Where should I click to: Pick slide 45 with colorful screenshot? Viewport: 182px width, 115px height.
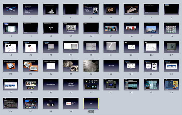(171, 85)
